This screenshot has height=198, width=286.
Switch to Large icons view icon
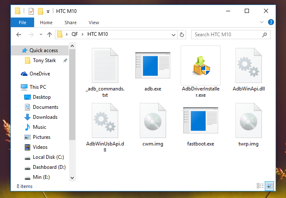click(x=270, y=186)
